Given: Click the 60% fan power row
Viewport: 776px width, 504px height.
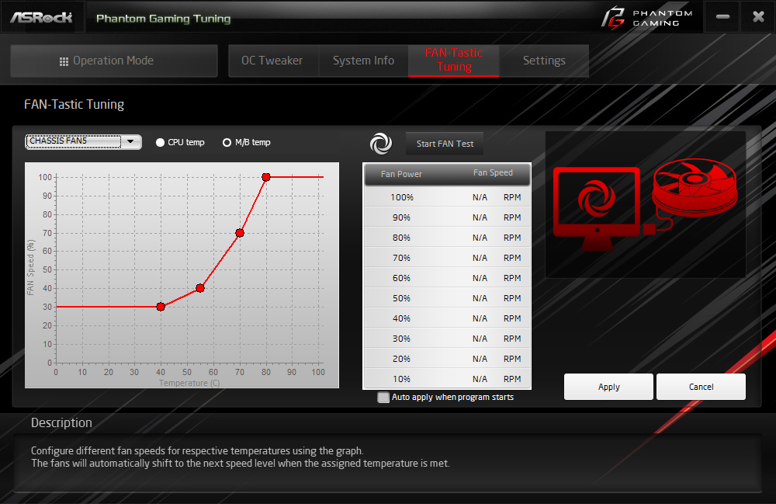Looking at the screenshot, I should point(447,278).
